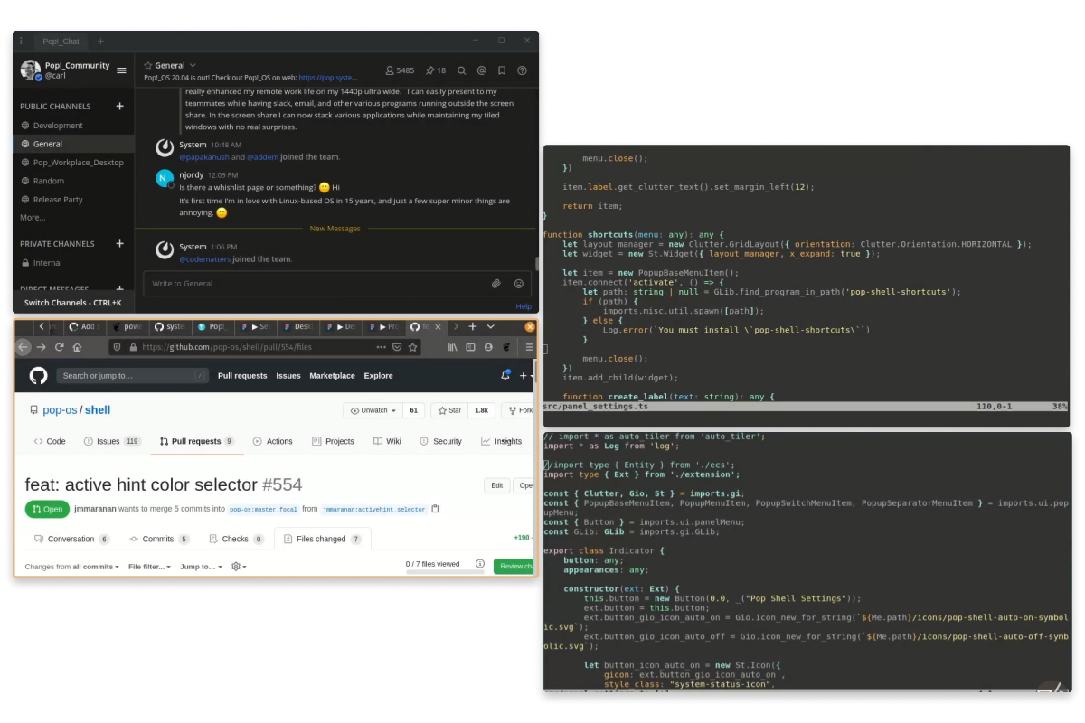Click the files viewed info icon
Screen dimensions: 1085x723
click(x=480, y=565)
